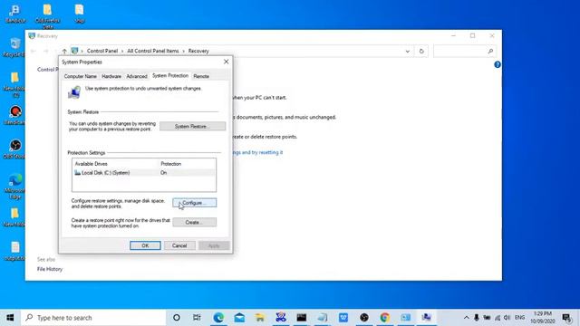
Task: Refresh the Recovery window
Action: click(421, 51)
